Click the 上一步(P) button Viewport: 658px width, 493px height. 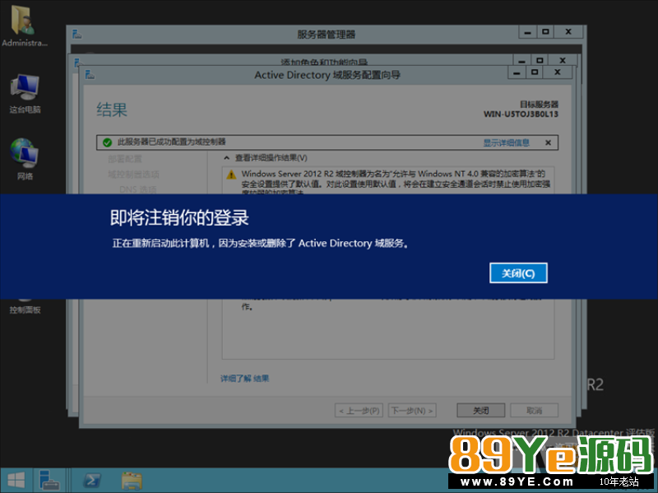pos(359,410)
